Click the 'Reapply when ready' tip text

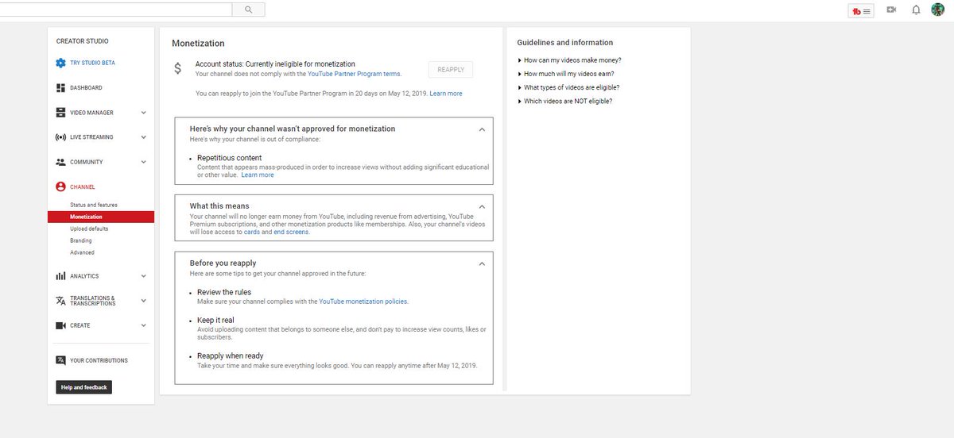click(x=231, y=355)
